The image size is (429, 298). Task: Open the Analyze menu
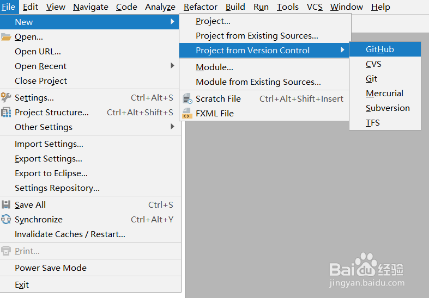160,7
